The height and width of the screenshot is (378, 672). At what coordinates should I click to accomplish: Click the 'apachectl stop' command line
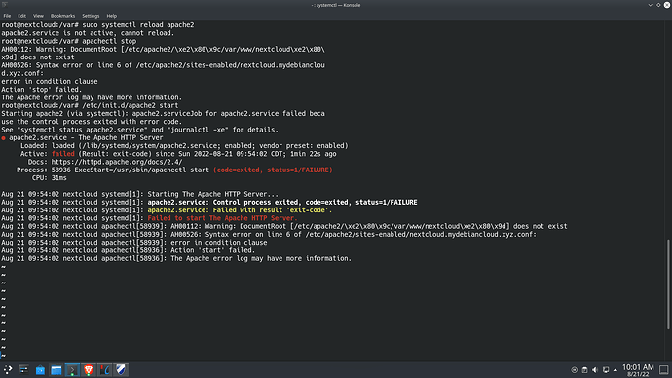[109, 41]
